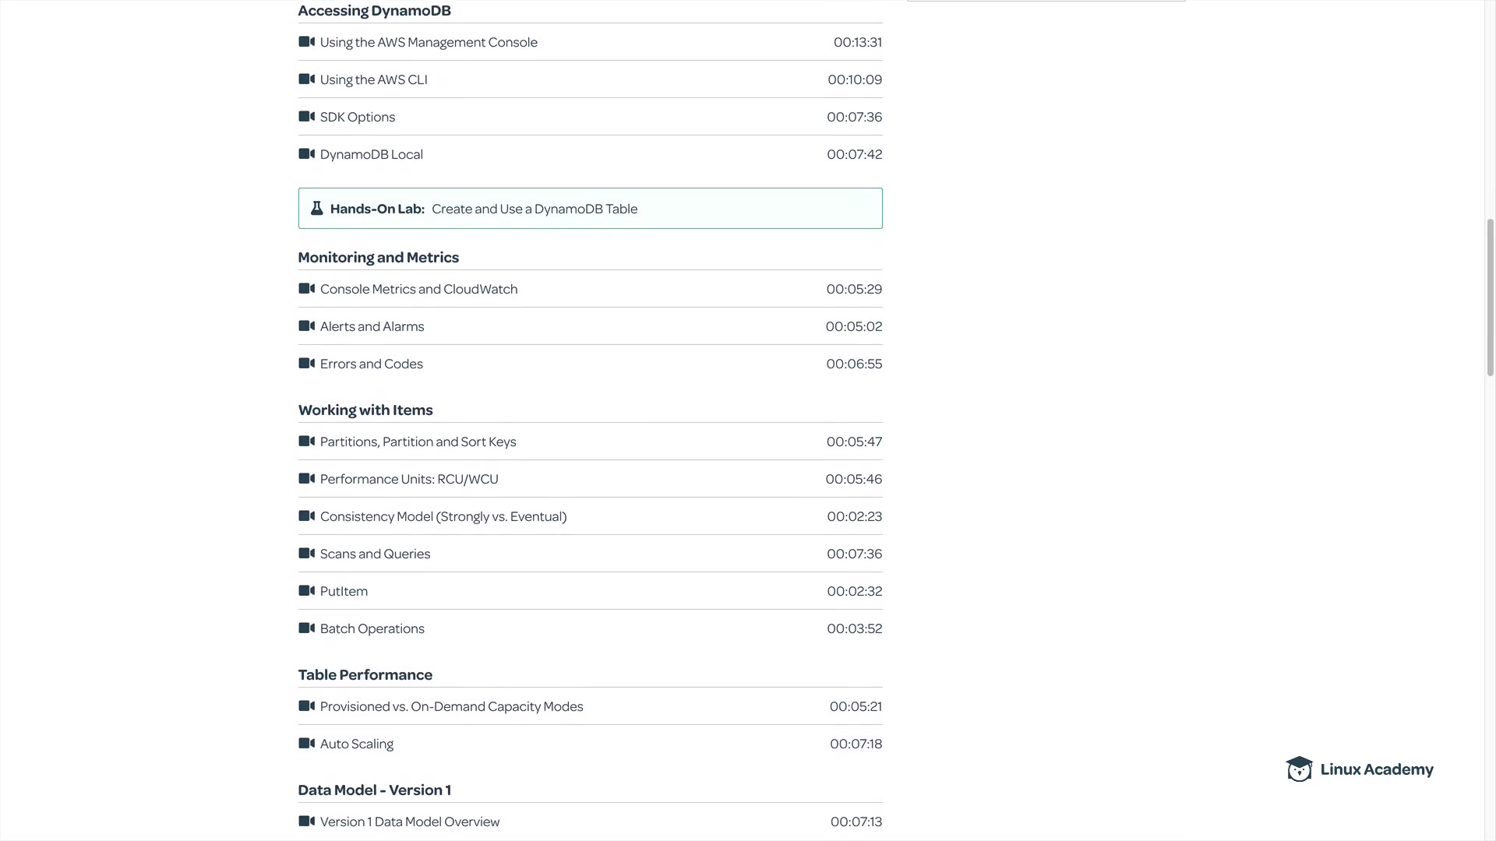Open Using the AWS Management Console lesson
The height and width of the screenshot is (841, 1496).
pos(429,42)
